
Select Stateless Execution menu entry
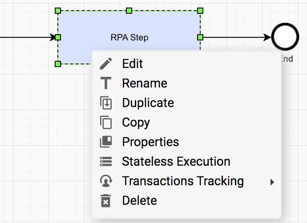coord(186,161)
